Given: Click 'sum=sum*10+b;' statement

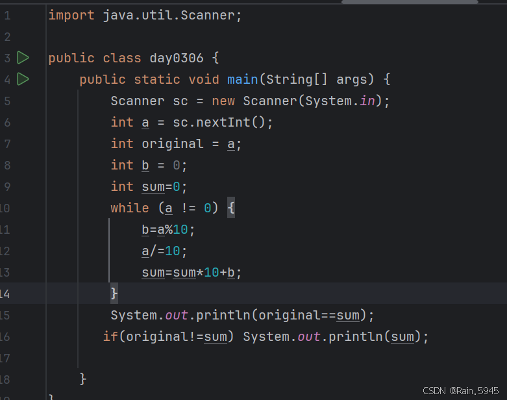Looking at the screenshot, I should (192, 273).
